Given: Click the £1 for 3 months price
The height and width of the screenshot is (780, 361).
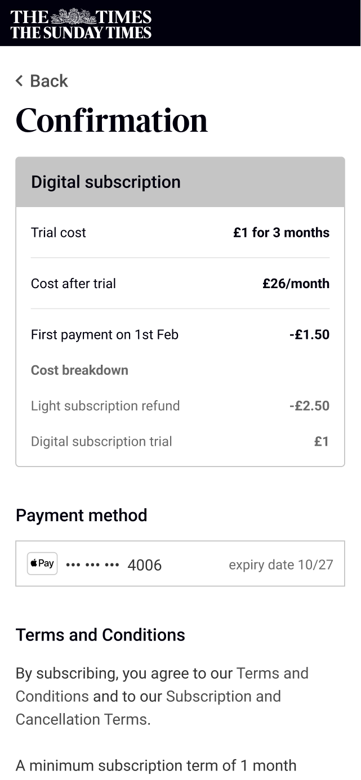Looking at the screenshot, I should pyautogui.click(x=281, y=233).
